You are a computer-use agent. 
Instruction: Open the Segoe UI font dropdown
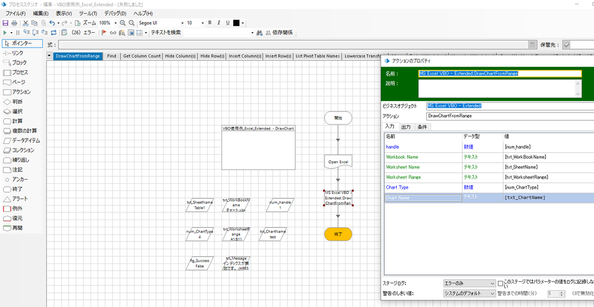[x=182, y=23]
